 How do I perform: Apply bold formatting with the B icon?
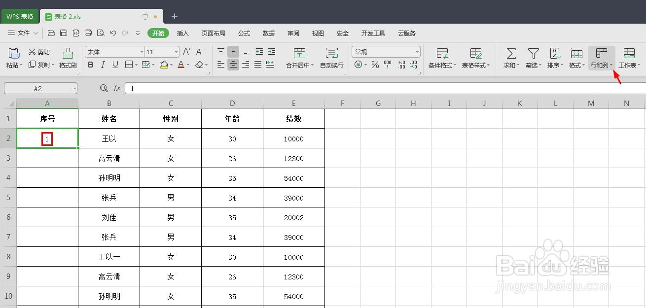point(91,65)
